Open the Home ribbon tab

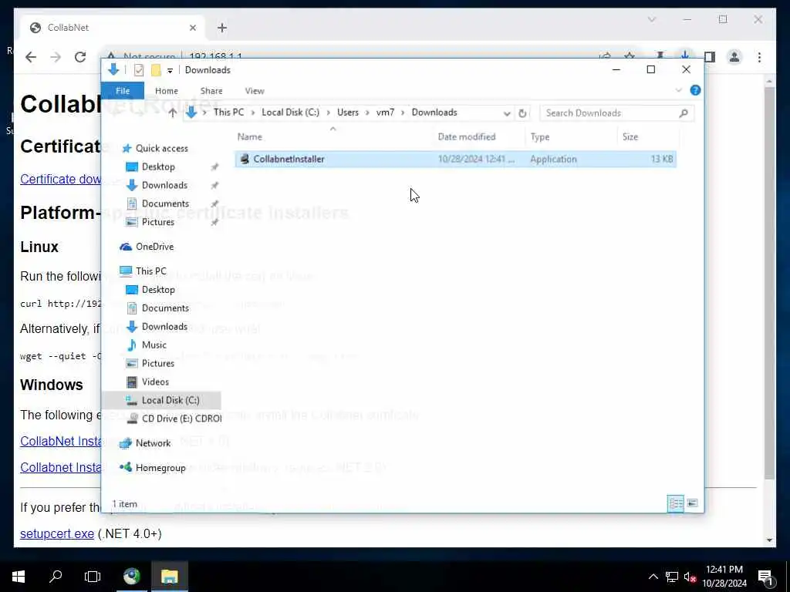coord(167,91)
